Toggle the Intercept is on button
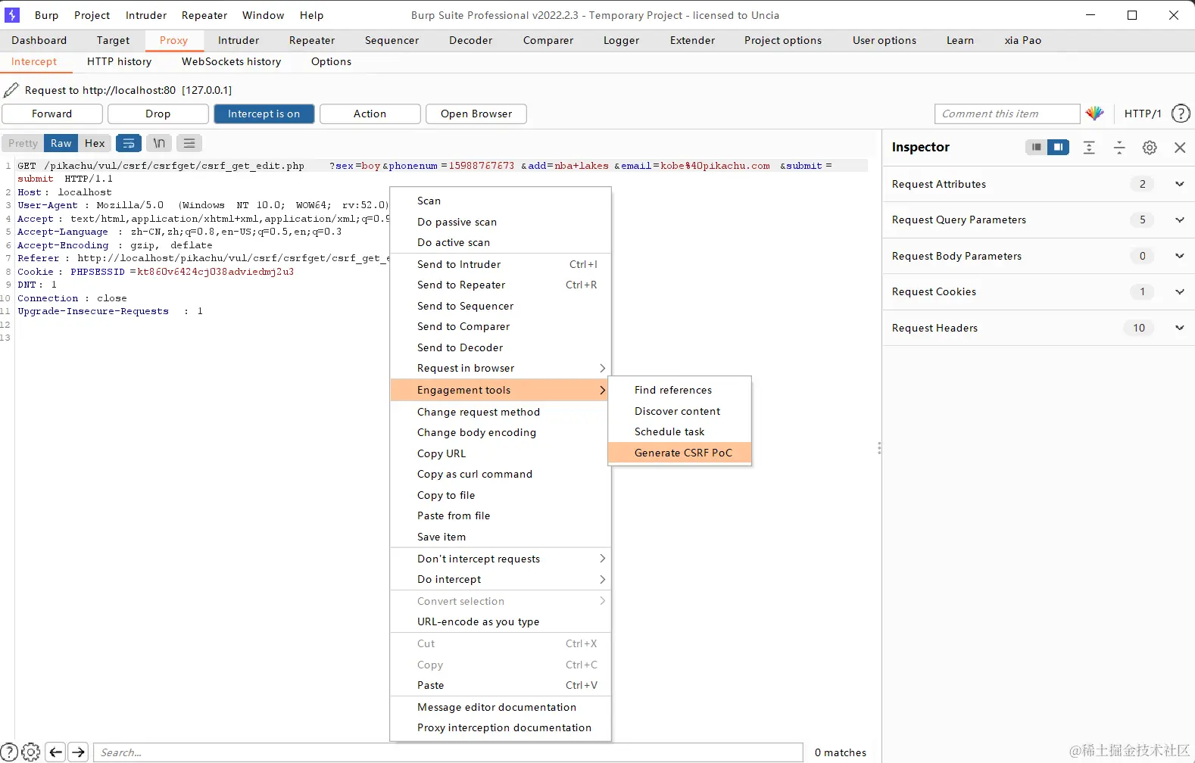Screen dimensions: 1195x763 pyautogui.click(x=264, y=114)
